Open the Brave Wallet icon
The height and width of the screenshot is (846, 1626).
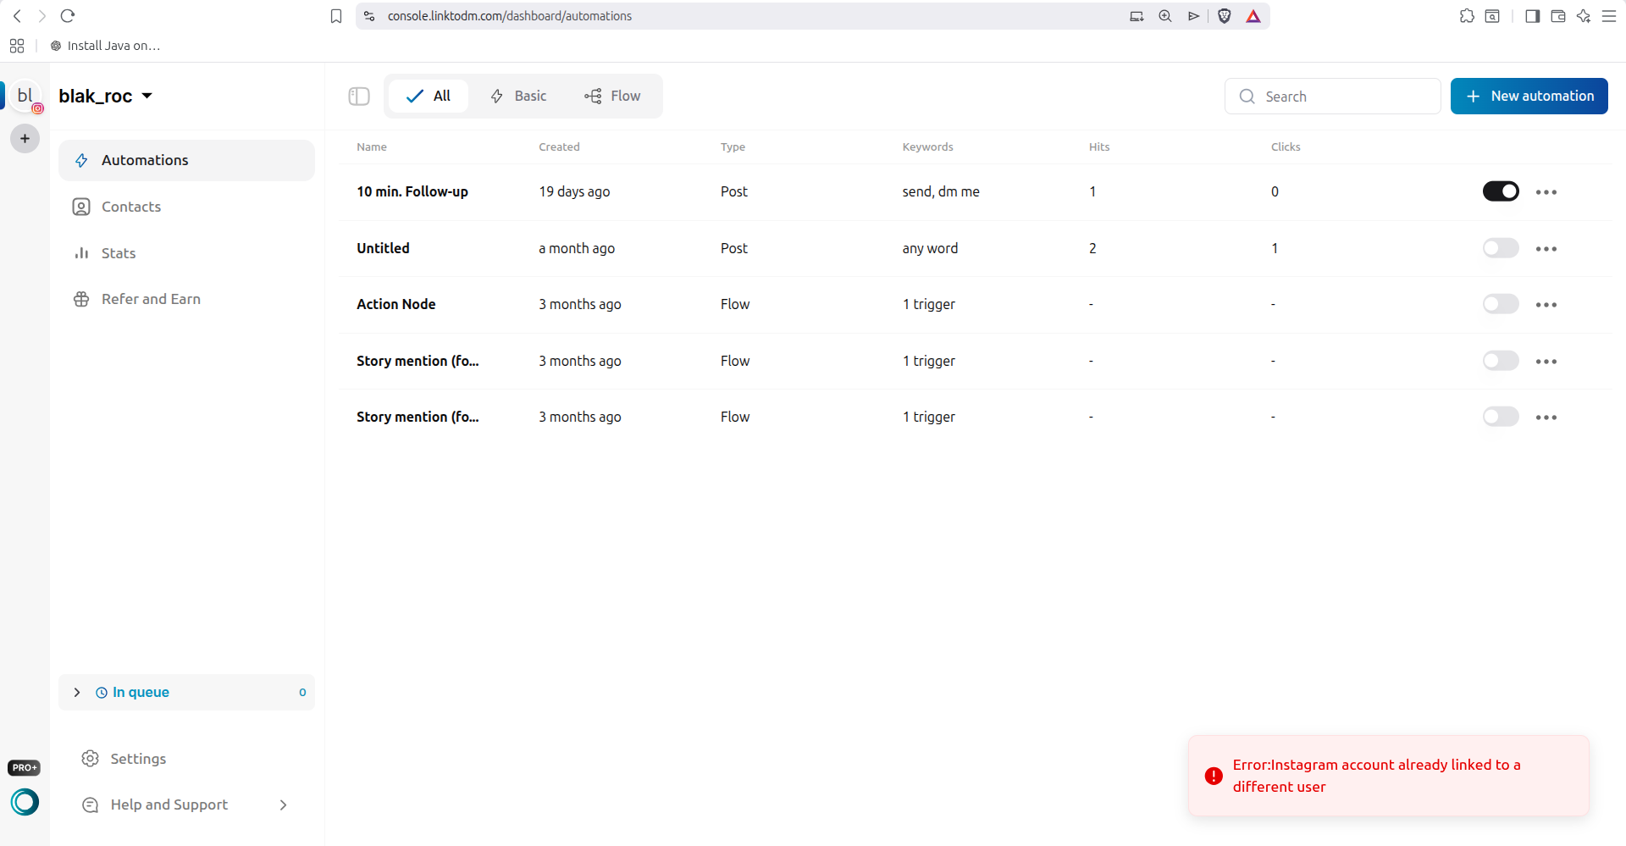coord(1557,16)
